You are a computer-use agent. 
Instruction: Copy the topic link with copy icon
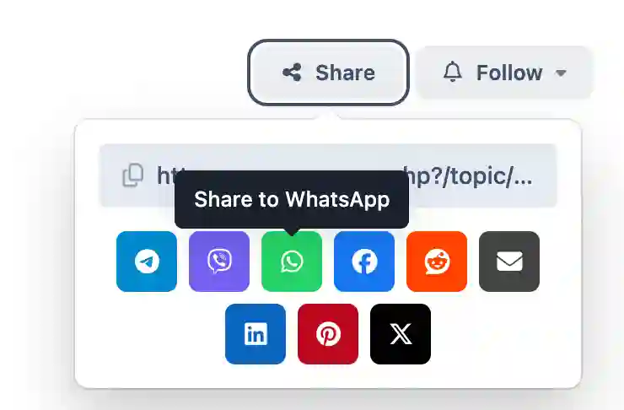pos(133,175)
